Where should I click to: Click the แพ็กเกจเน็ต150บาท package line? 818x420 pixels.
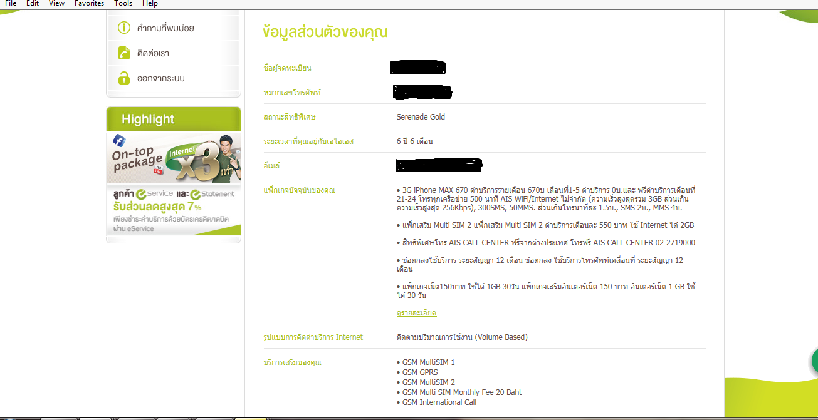pyautogui.click(x=546, y=290)
